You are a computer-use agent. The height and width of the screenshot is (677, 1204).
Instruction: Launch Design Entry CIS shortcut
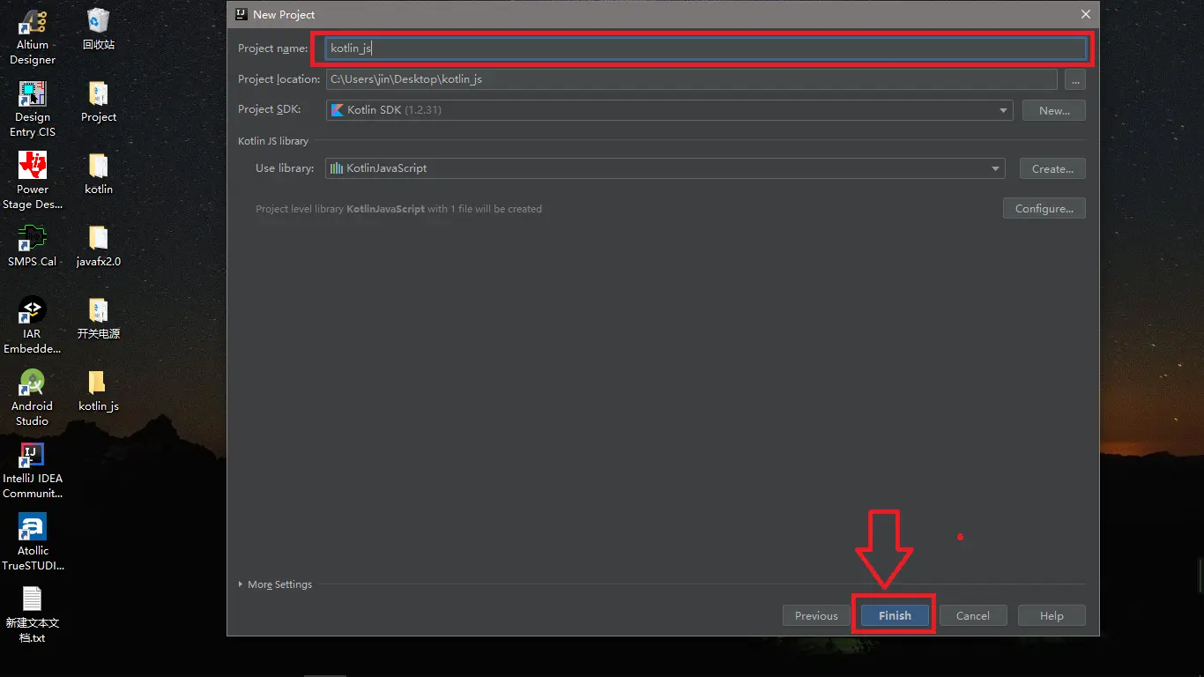[x=33, y=109]
